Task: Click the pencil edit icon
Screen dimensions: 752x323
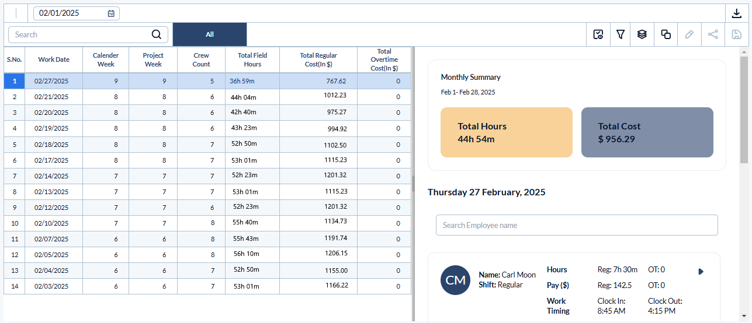Action: [689, 34]
